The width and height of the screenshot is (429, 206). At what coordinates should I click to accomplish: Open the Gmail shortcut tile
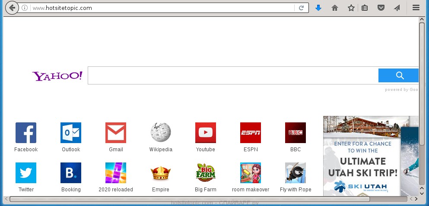click(x=116, y=133)
